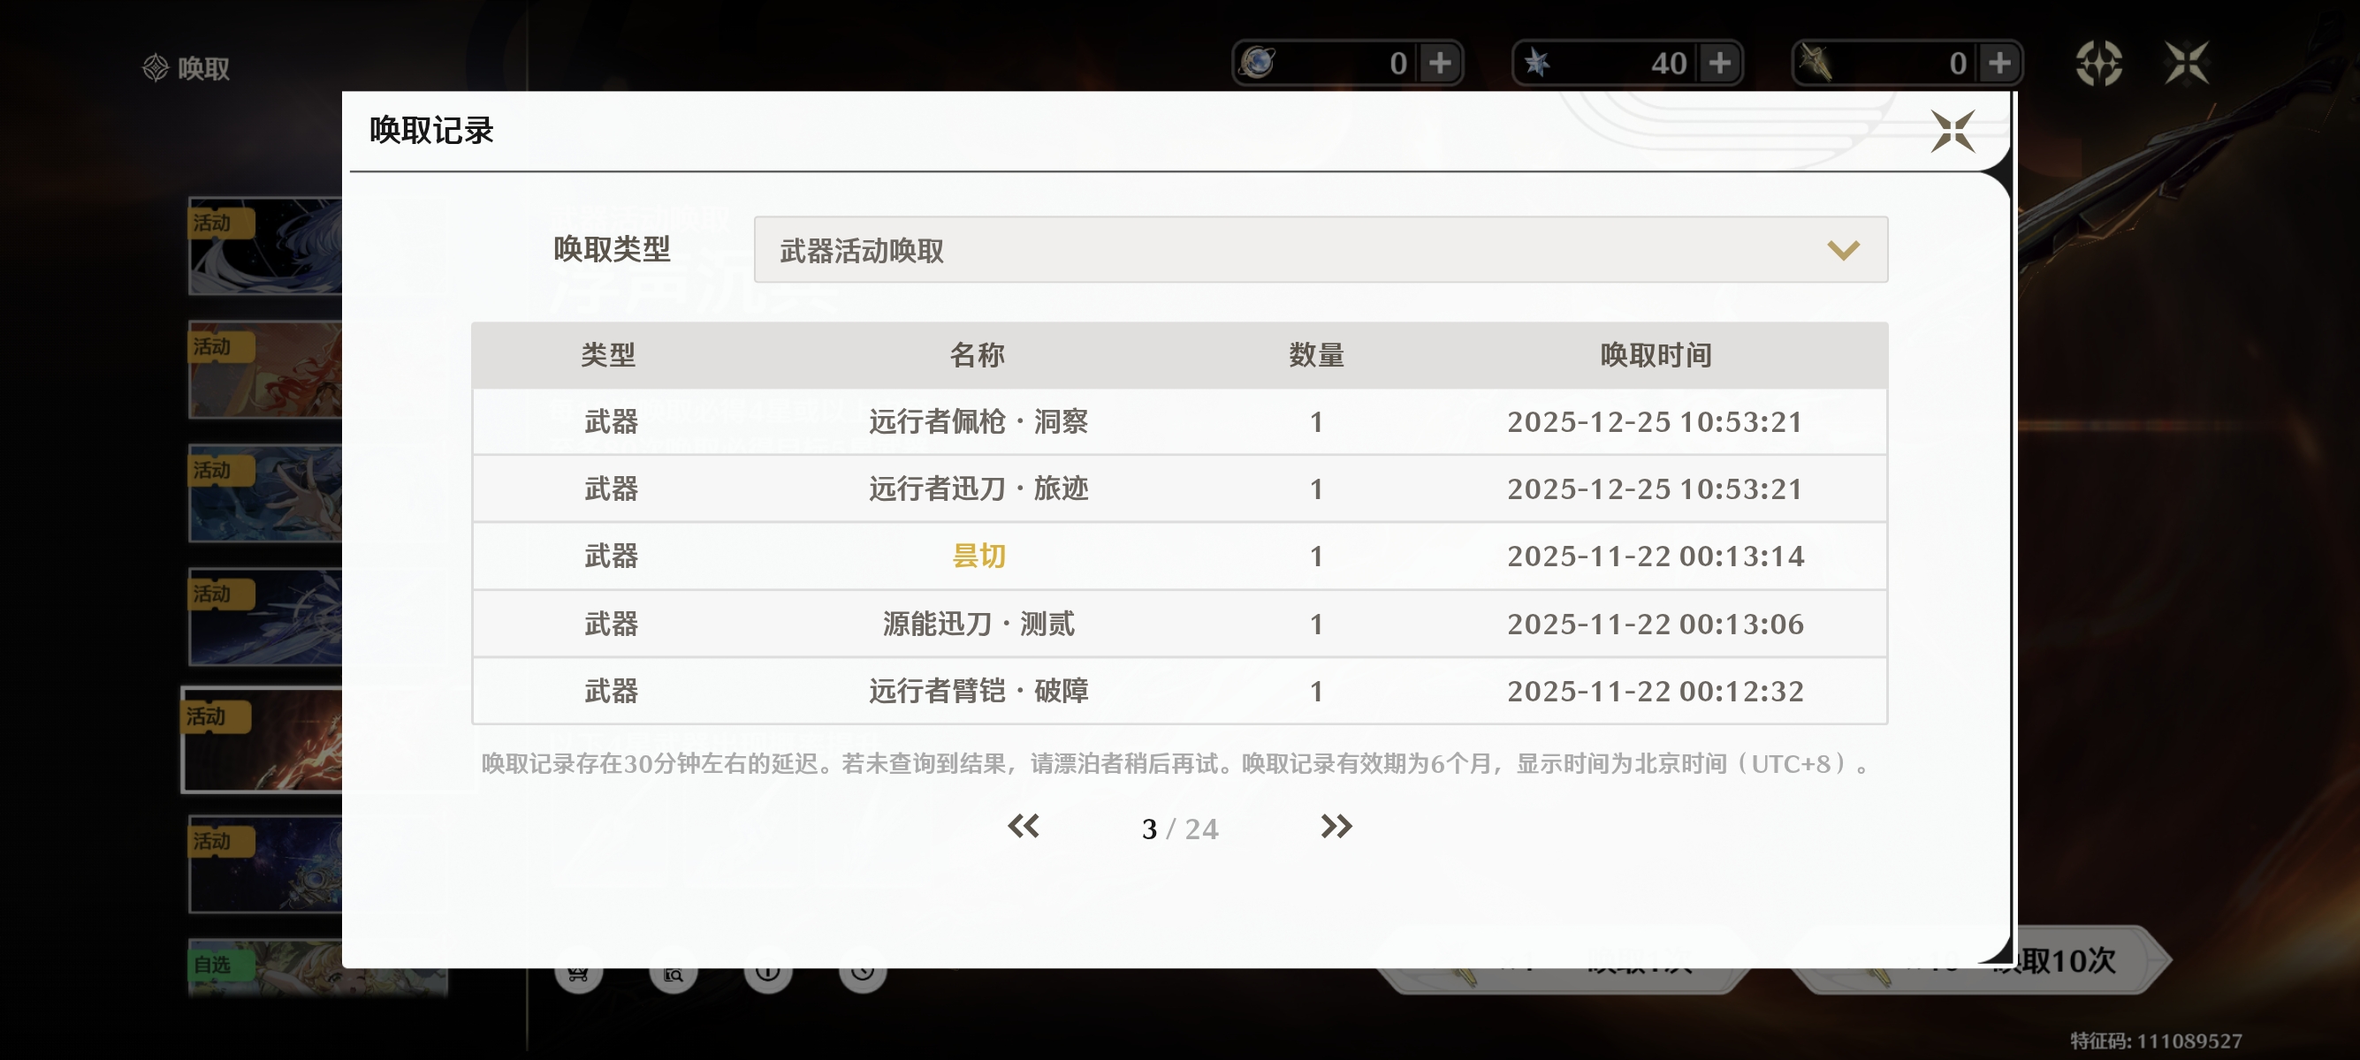2360x1060 pixels.
Task: Expand the 唤取类型 dropdown chevron
Action: (x=1842, y=250)
